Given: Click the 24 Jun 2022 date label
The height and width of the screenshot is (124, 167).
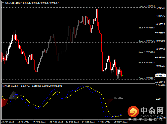Looking at the screenshot, I should point(8,121).
